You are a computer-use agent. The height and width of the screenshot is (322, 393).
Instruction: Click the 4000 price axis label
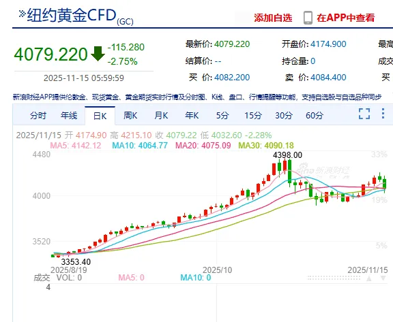click(42, 196)
